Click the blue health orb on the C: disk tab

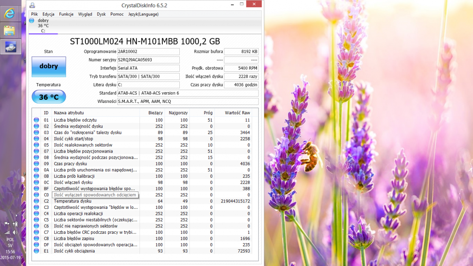pos(32,20)
